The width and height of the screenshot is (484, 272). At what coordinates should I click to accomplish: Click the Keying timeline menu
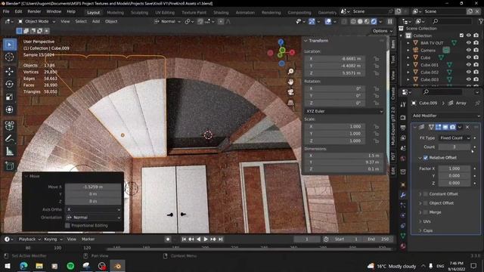click(x=53, y=240)
